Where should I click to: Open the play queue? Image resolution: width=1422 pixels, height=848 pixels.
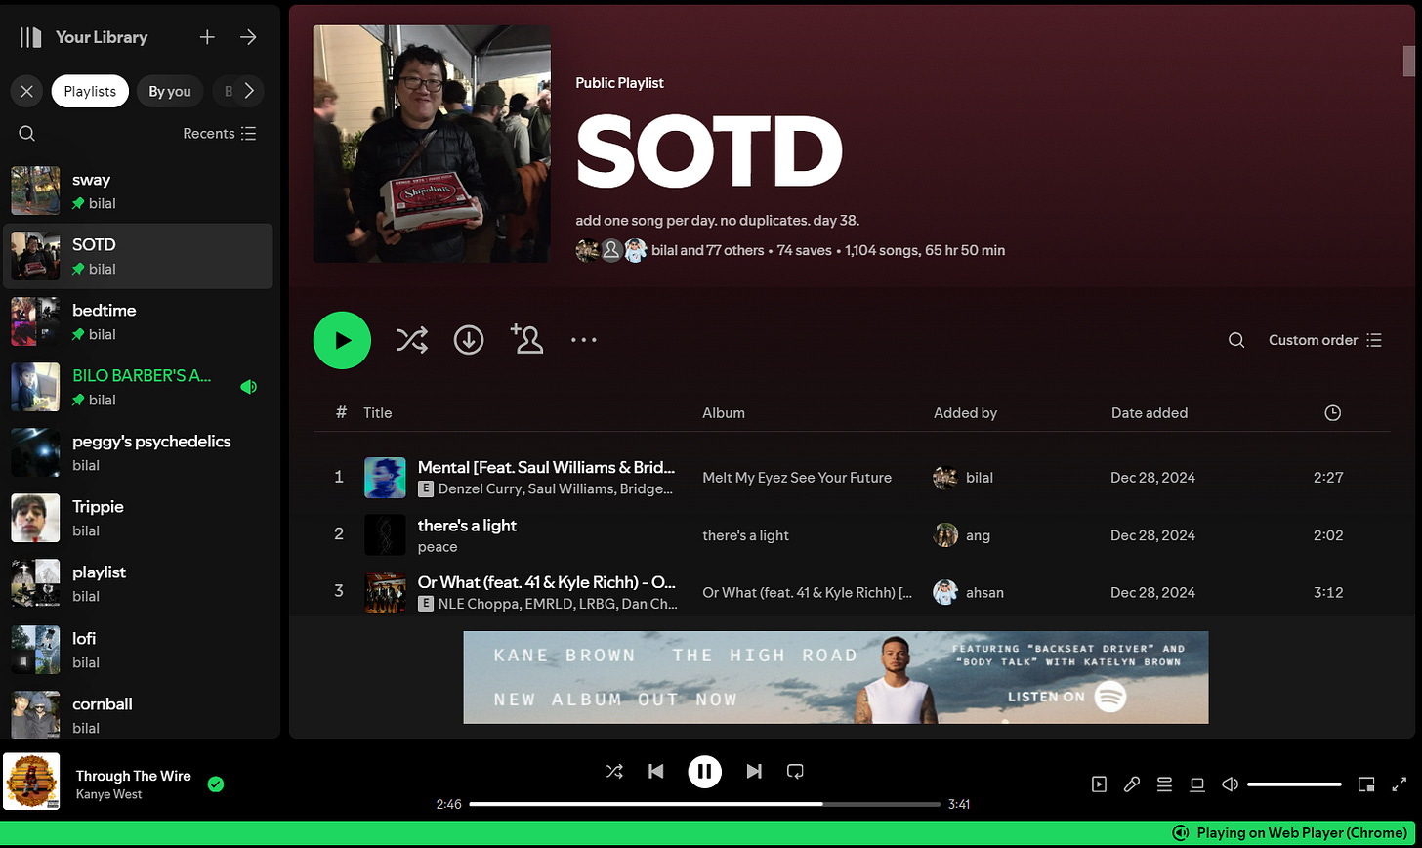pyautogui.click(x=1164, y=784)
